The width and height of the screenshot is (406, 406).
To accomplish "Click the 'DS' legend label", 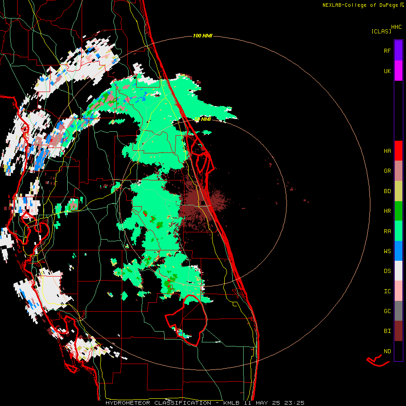I will [x=387, y=271].
